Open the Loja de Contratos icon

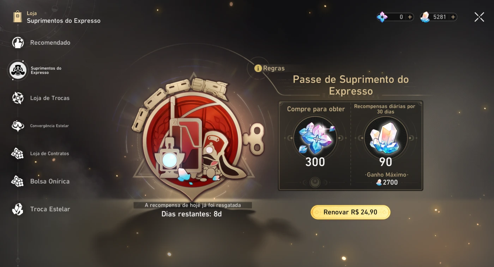pos(18,154)
